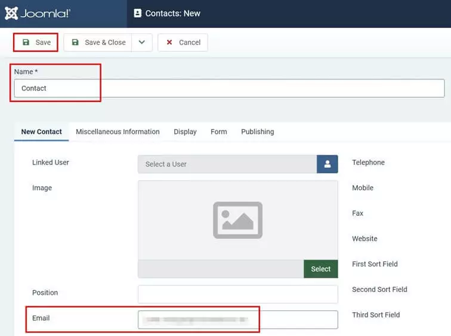The image size is (451, 336).
Task: Click the Name input field
Action: click(229, 88)
